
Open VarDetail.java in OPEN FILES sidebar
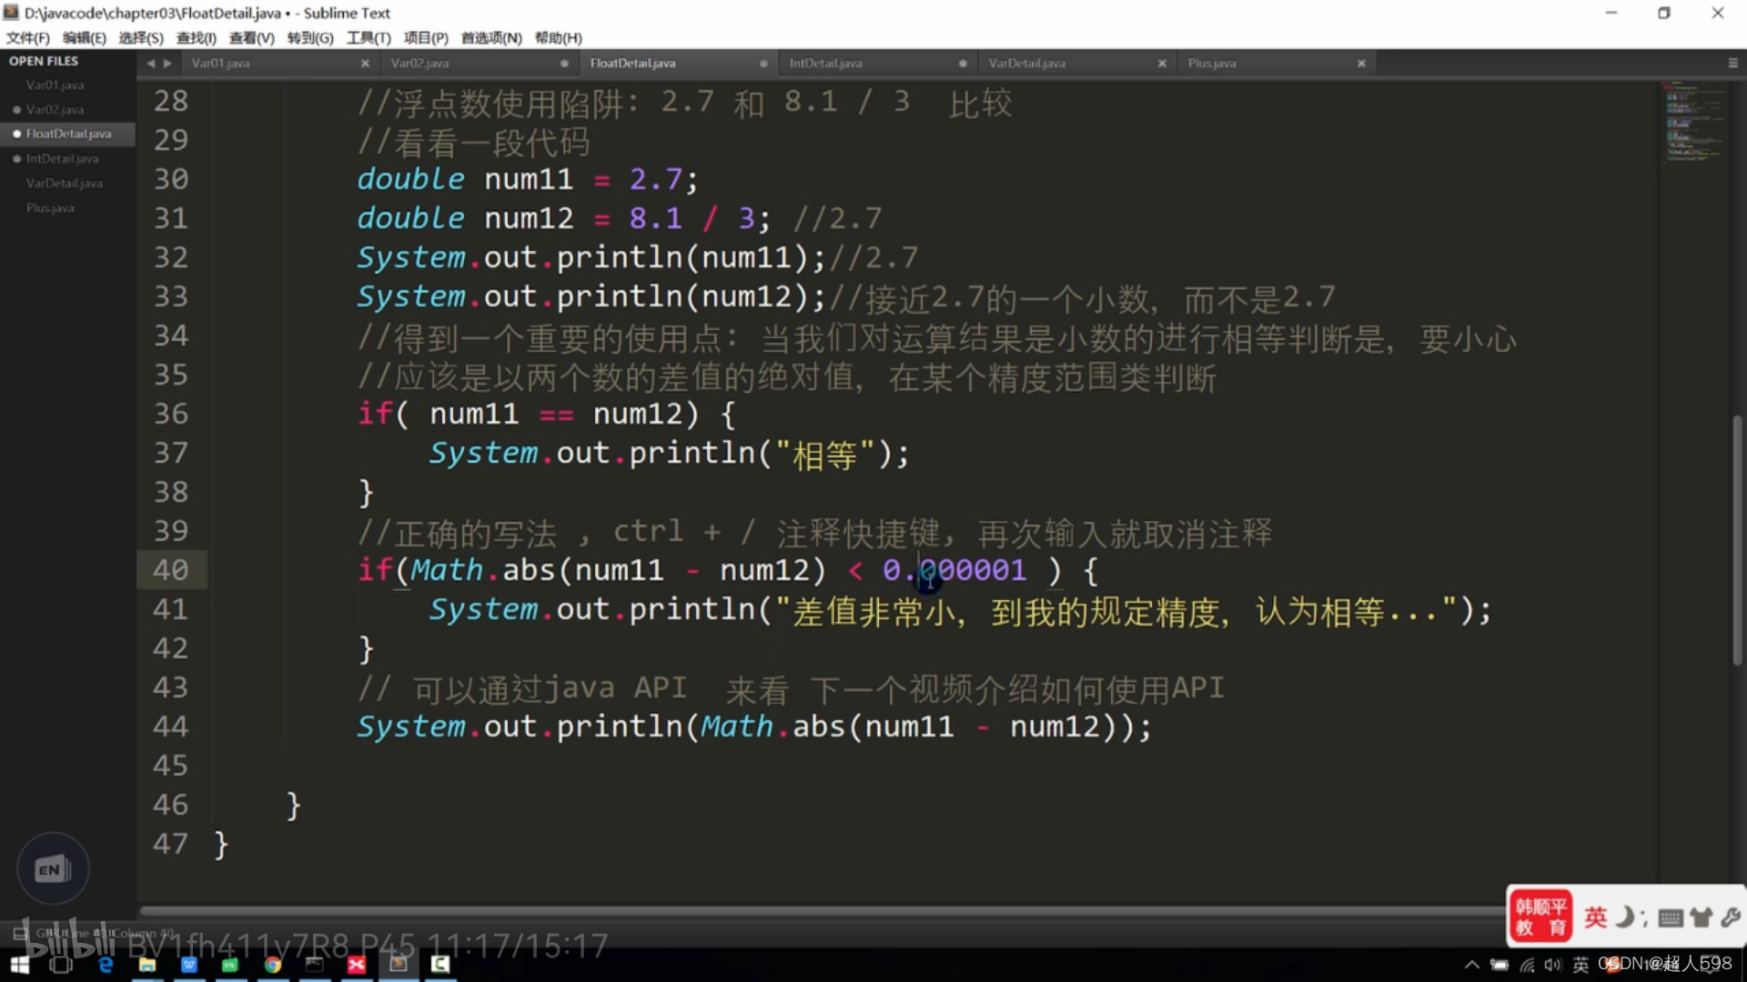point(64,183)
